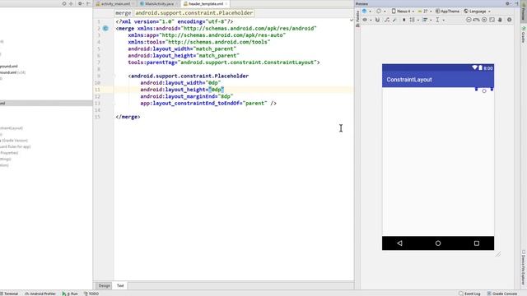The height and width of the screenshot is (296, 527).
Task: Open the preview orientation dropdown
Action: (380, 12)
